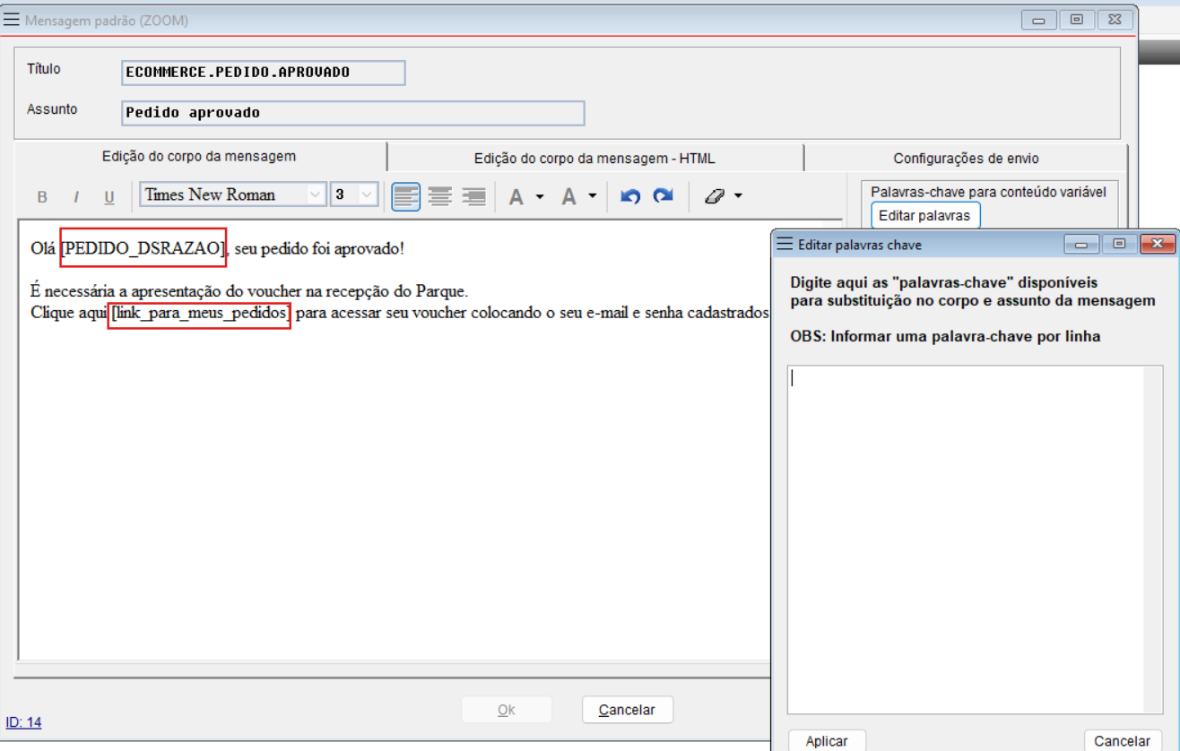
Task: Toggle underline formatting in the toolbar
Action: pyautogui.click(x=109, y=197)
